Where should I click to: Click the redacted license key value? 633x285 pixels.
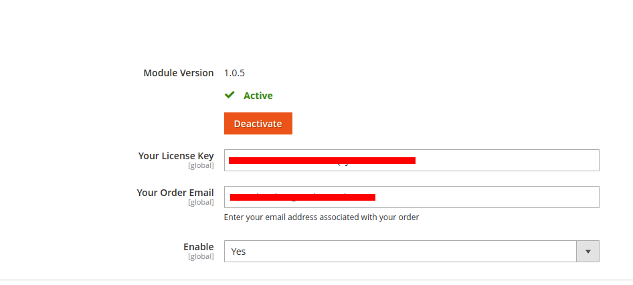click(x=321, y=161)
